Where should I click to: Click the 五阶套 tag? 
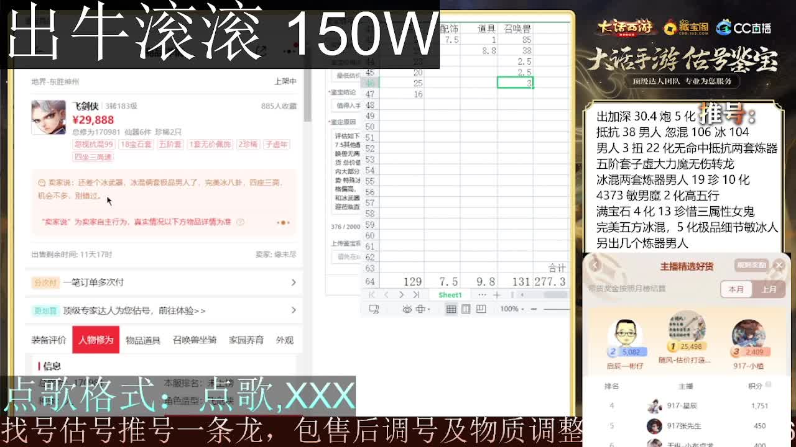(170, 145)
